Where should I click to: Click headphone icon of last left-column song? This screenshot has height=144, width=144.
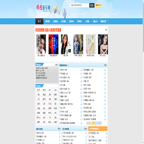pos(81,123)
